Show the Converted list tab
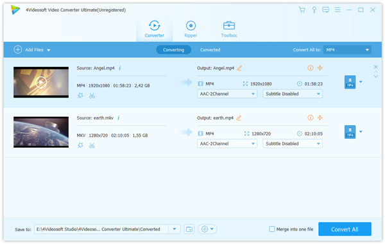 coord(210,50)
